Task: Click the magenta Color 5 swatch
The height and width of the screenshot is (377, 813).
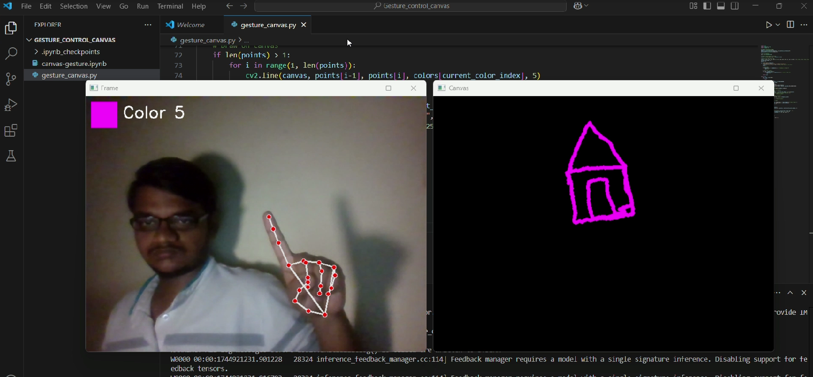Action: tap(104, 115)
